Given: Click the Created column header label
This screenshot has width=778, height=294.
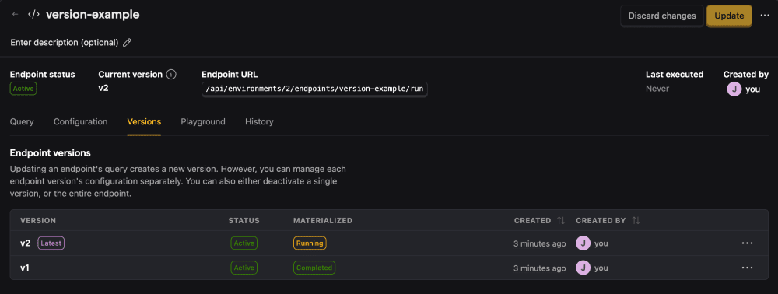Looking at the screenshot, I should [x=532, y=220].
